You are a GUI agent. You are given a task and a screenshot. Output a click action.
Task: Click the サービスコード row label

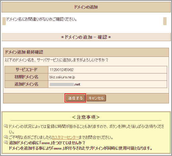coord(27,70)
